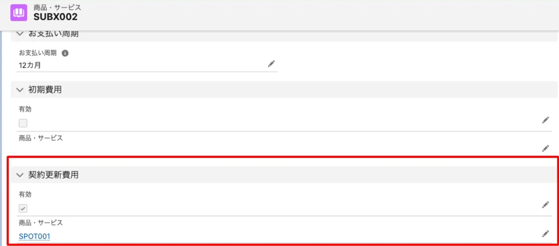Edit the SPOT001 商品・サービス field

(545, 234)
